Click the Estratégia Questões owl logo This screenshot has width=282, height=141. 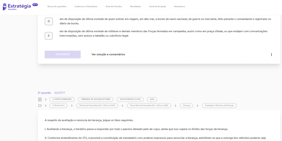click(x=5, y=7)
